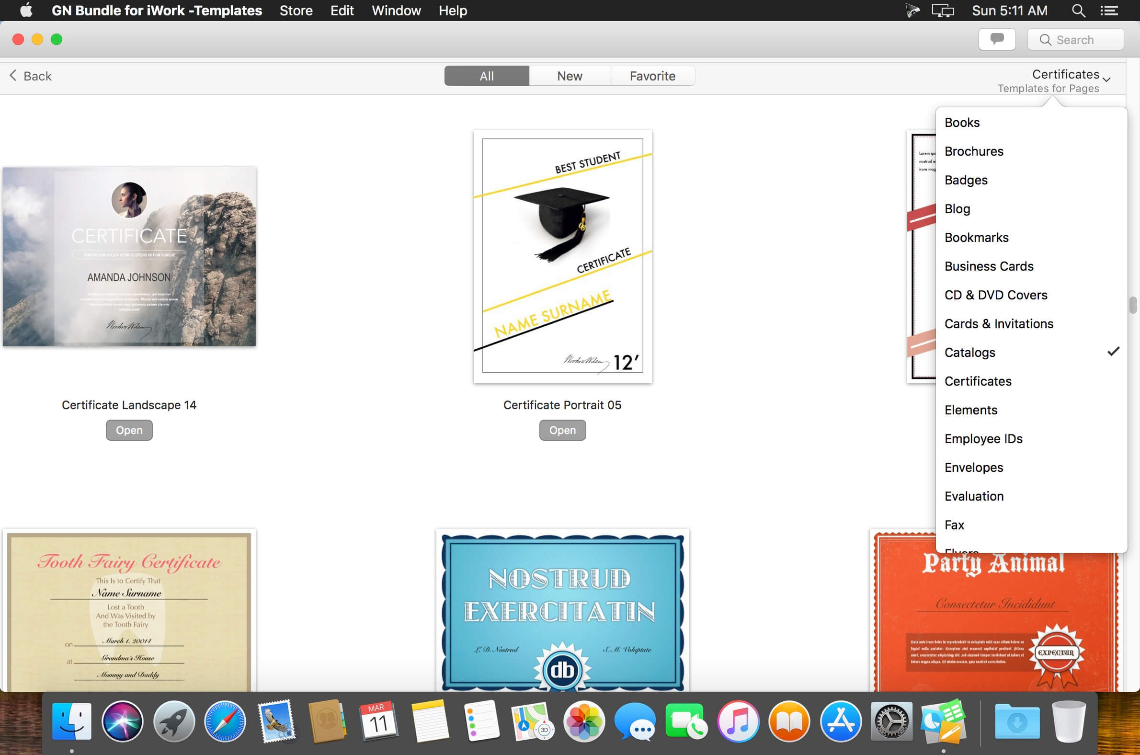Click the Search field
The image size is (1140, 755).
coord(1075,39)
